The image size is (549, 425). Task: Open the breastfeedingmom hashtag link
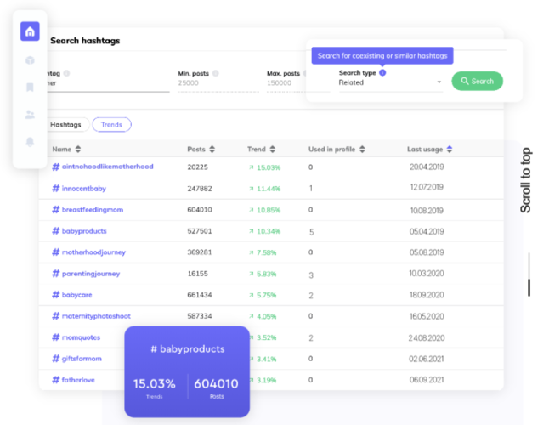click(93, 209)
